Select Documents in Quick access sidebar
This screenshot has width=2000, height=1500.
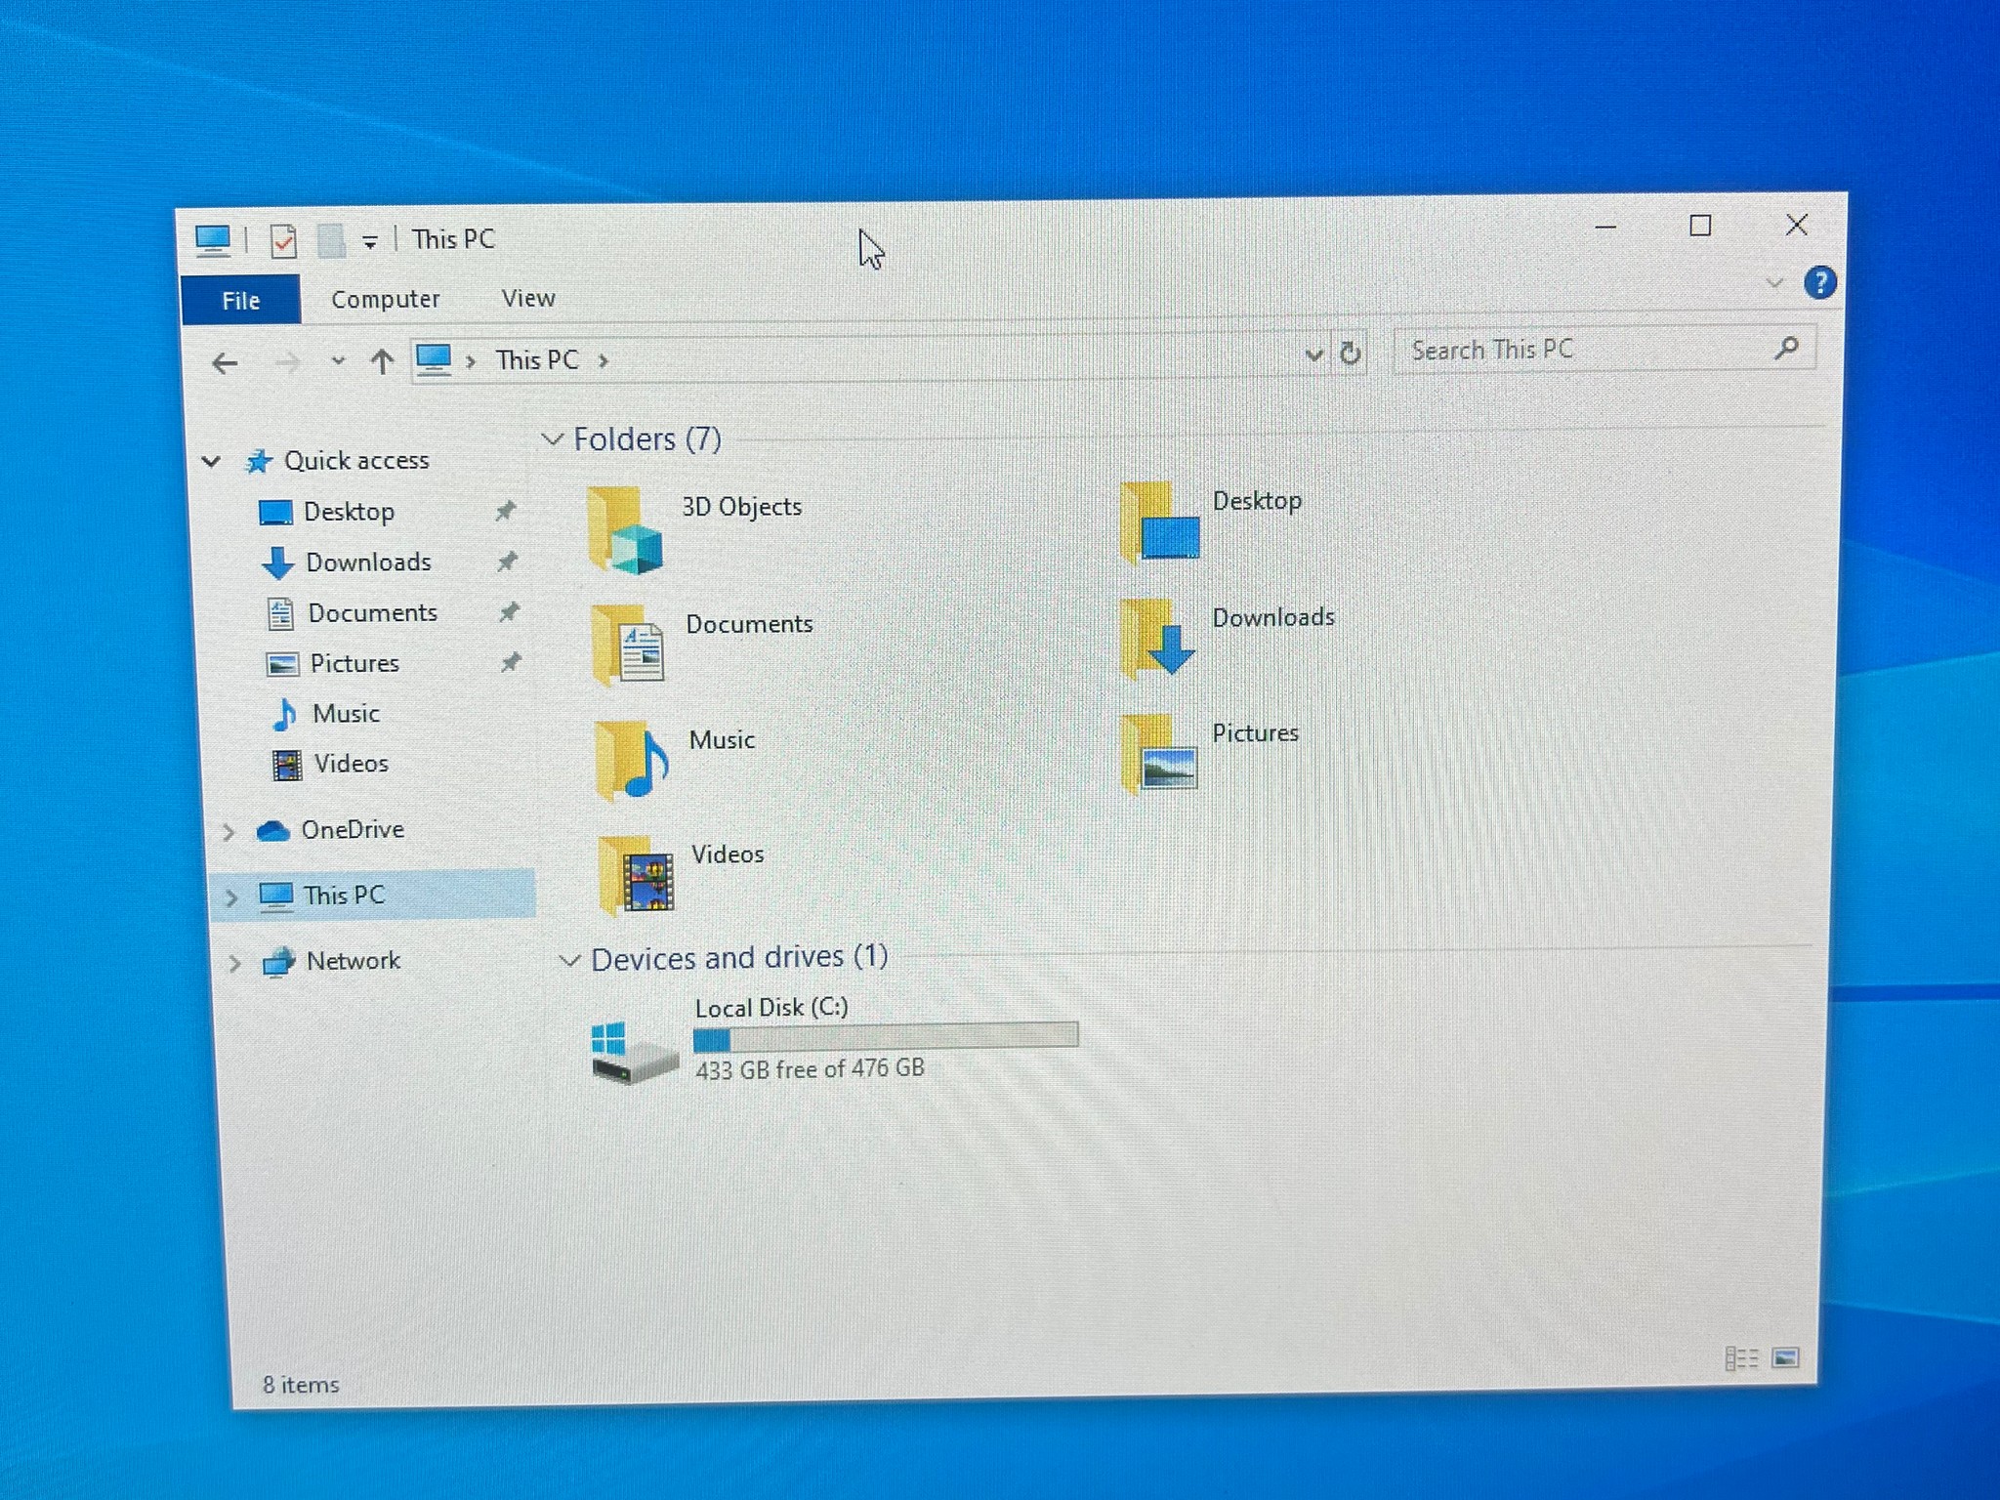coord(372,613)
